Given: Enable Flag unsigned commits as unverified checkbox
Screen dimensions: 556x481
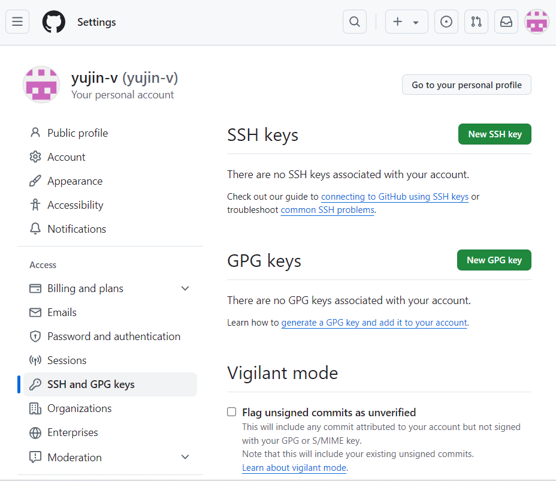Looking at the screenshot, I should click(231, 412).
